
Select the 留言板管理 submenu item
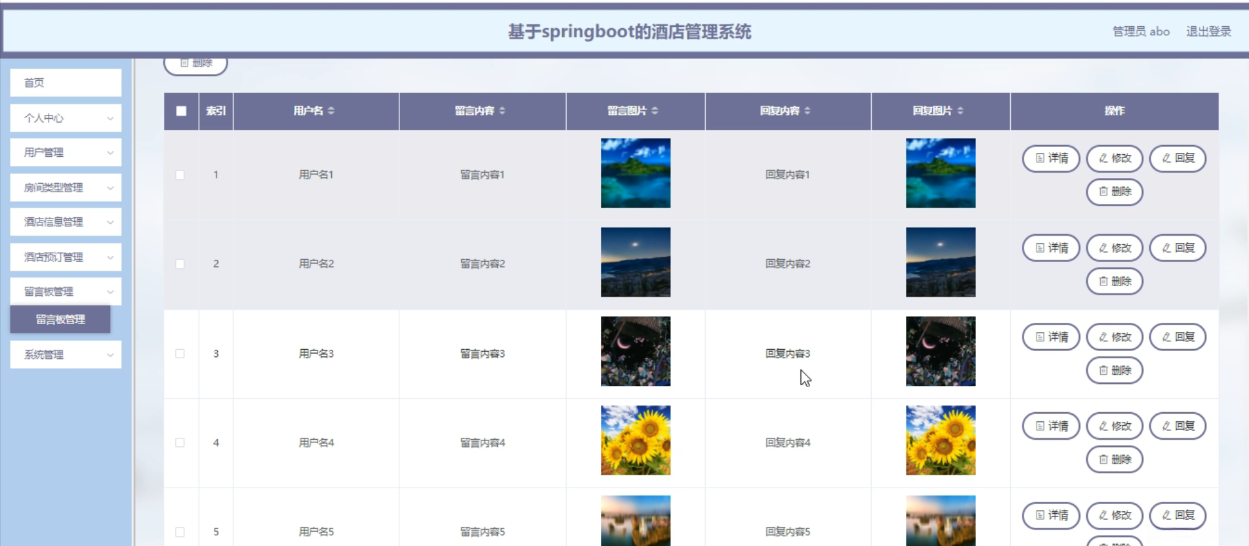pyautogui.click(x=60, y=320)
